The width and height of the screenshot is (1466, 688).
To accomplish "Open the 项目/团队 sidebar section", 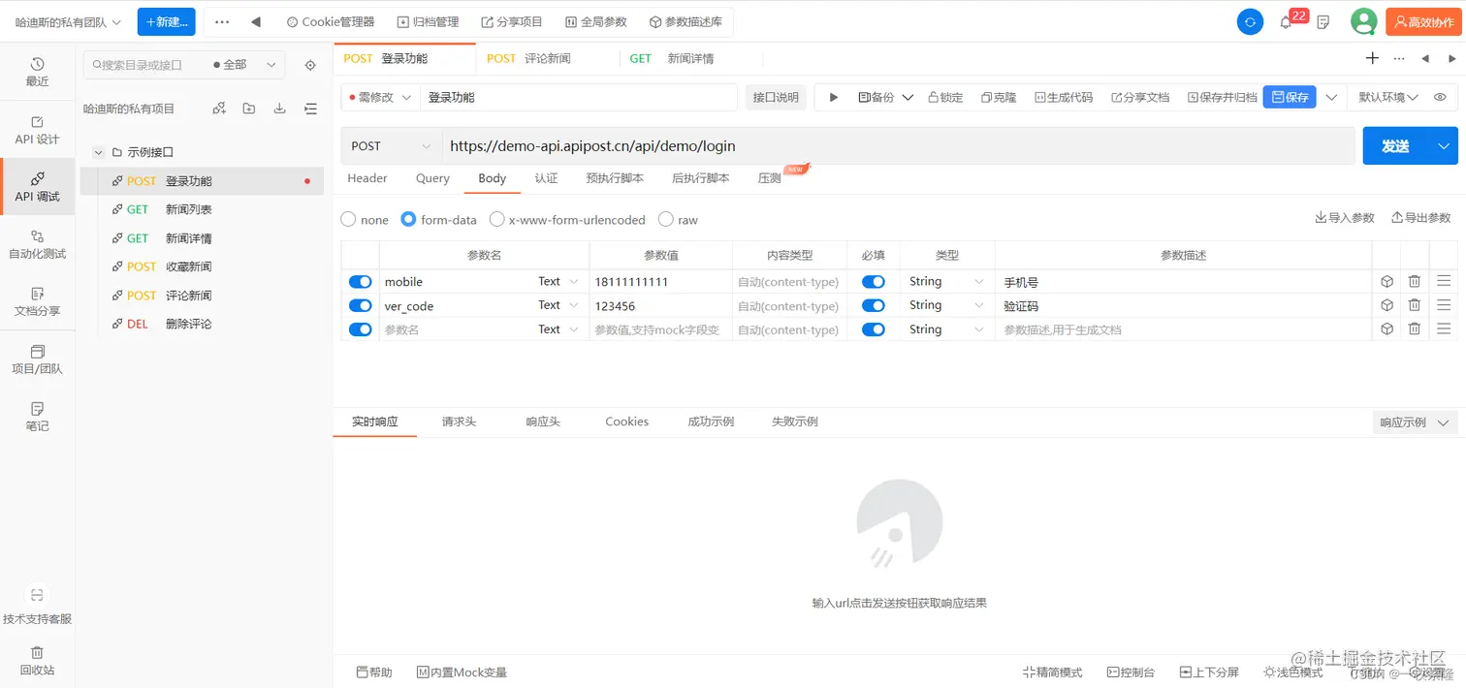I will pyautogui.click(x=37, y=360).
